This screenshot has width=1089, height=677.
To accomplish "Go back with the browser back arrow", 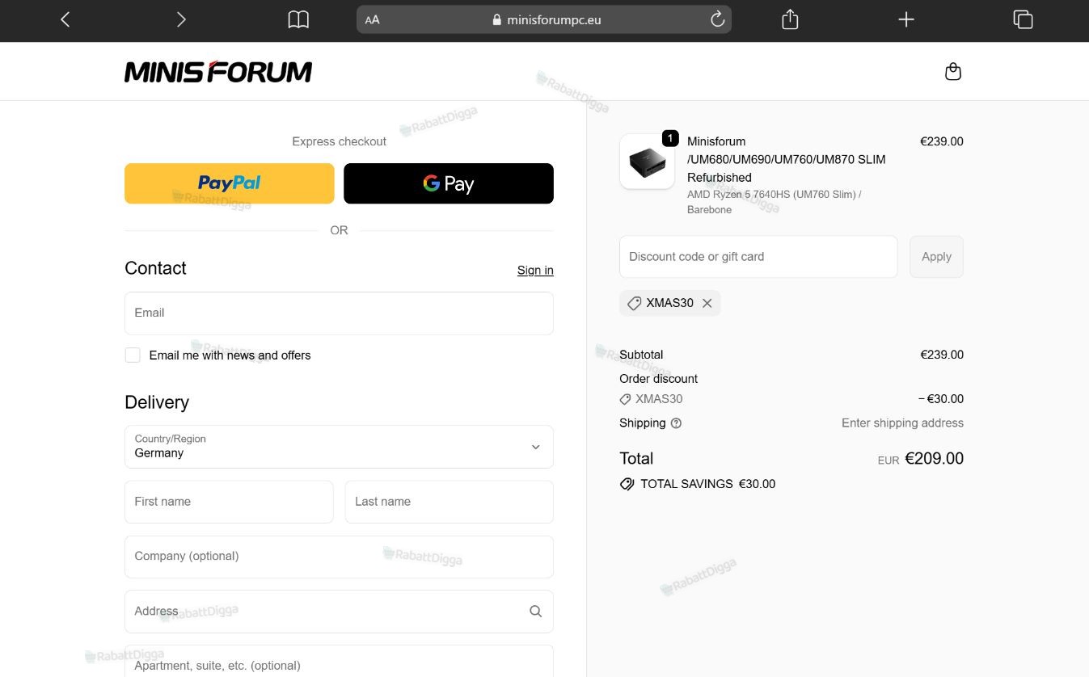I will tap(65, 19).
